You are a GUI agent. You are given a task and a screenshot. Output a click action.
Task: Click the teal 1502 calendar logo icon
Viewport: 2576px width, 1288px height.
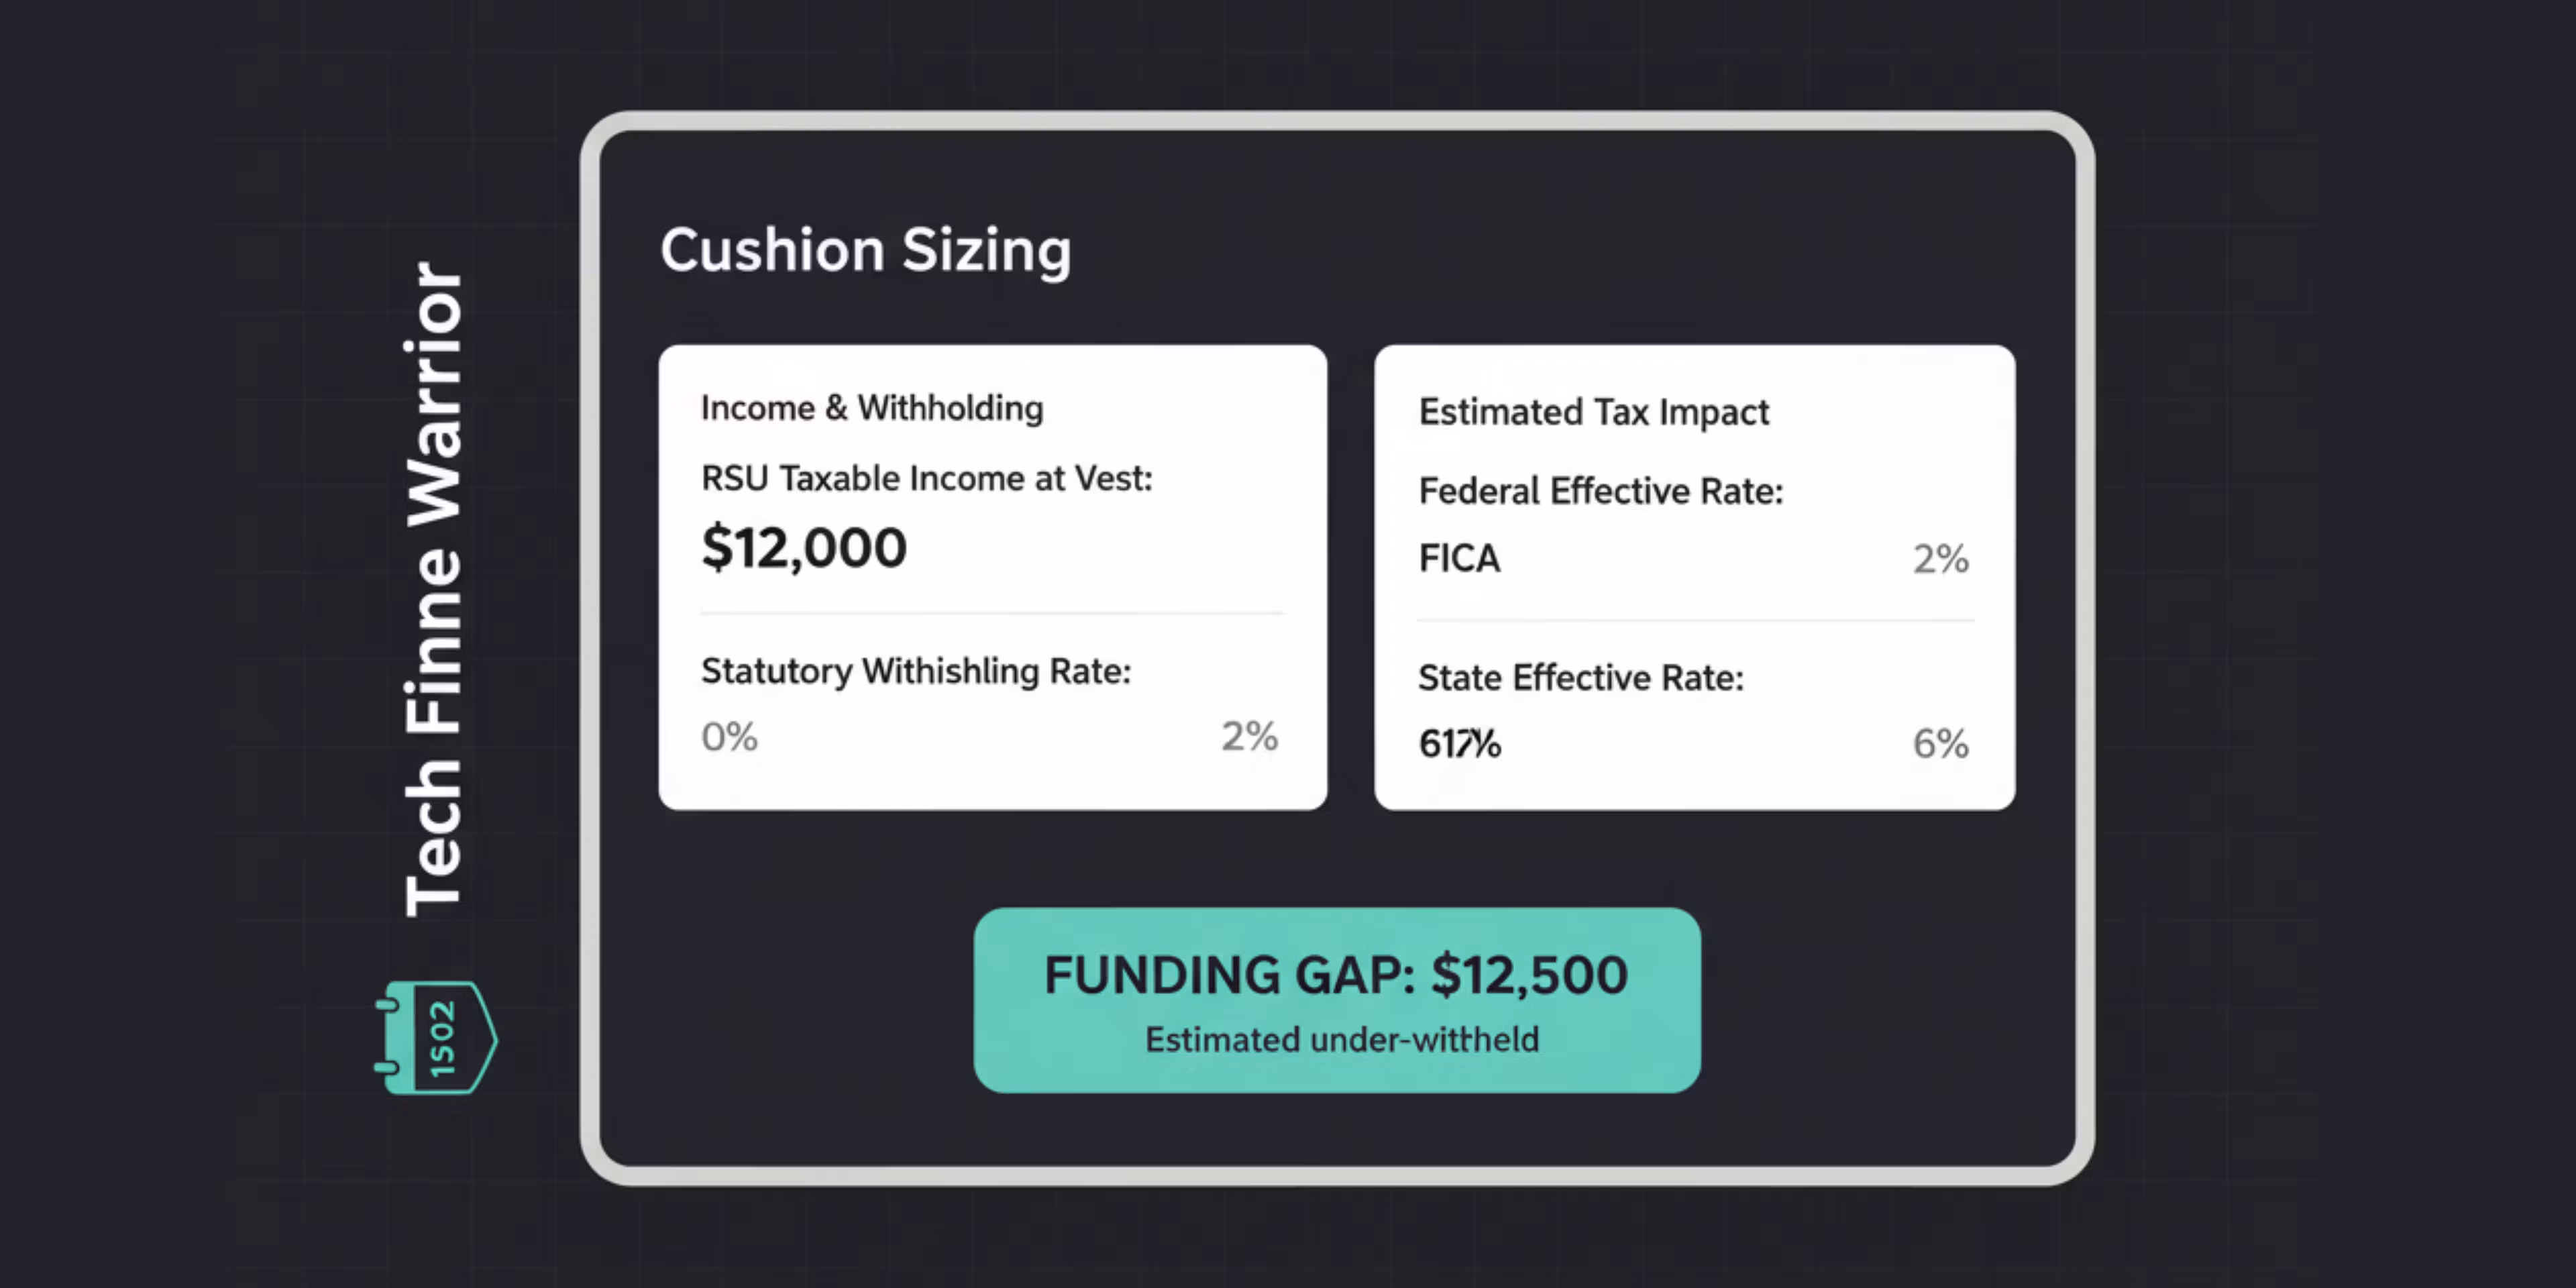(436, 1037)
